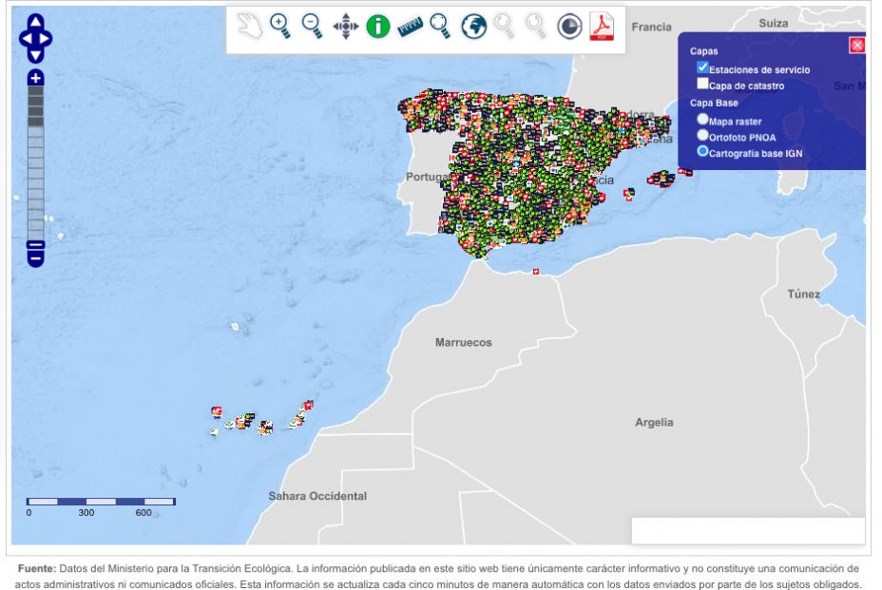Screen dimensions: 882x590
Task: Activate the zoom out magnifier tool
Action: 312,27
